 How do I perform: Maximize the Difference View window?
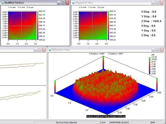coord(157,50)
